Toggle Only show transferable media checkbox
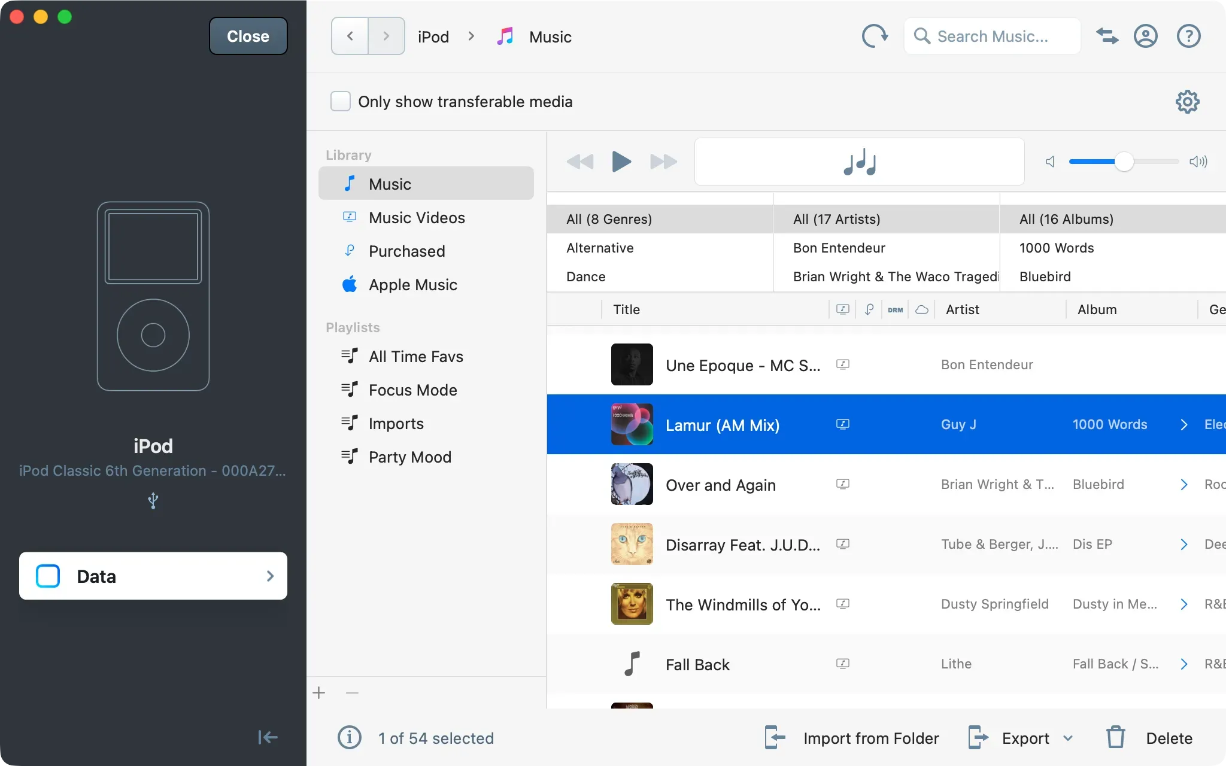Screen dimensions: 1226x766 pos(341,101)
